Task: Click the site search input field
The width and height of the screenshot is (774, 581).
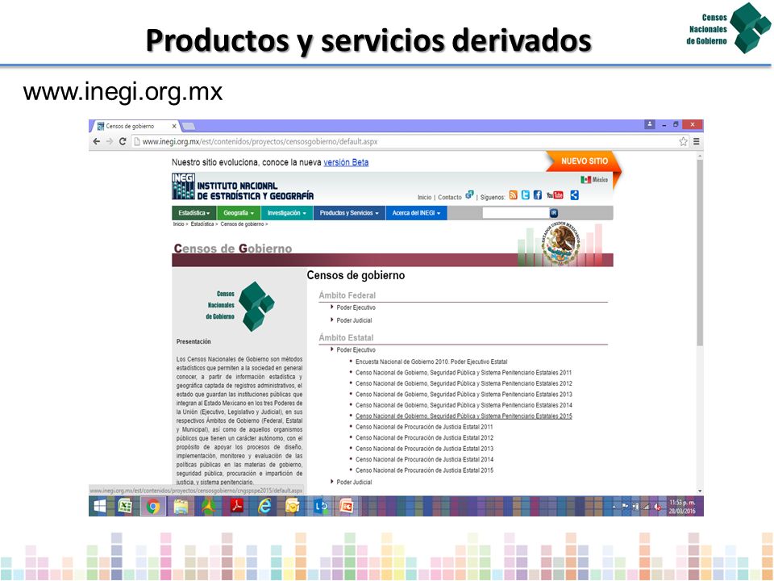Action: (x=515, y=213)
